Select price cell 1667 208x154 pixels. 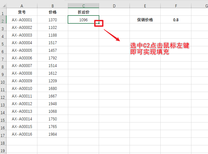point(53,96)
